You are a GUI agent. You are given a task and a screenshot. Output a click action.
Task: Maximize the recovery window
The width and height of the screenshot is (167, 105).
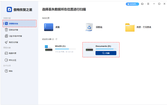pyautogui.click(x=159, y=4)
